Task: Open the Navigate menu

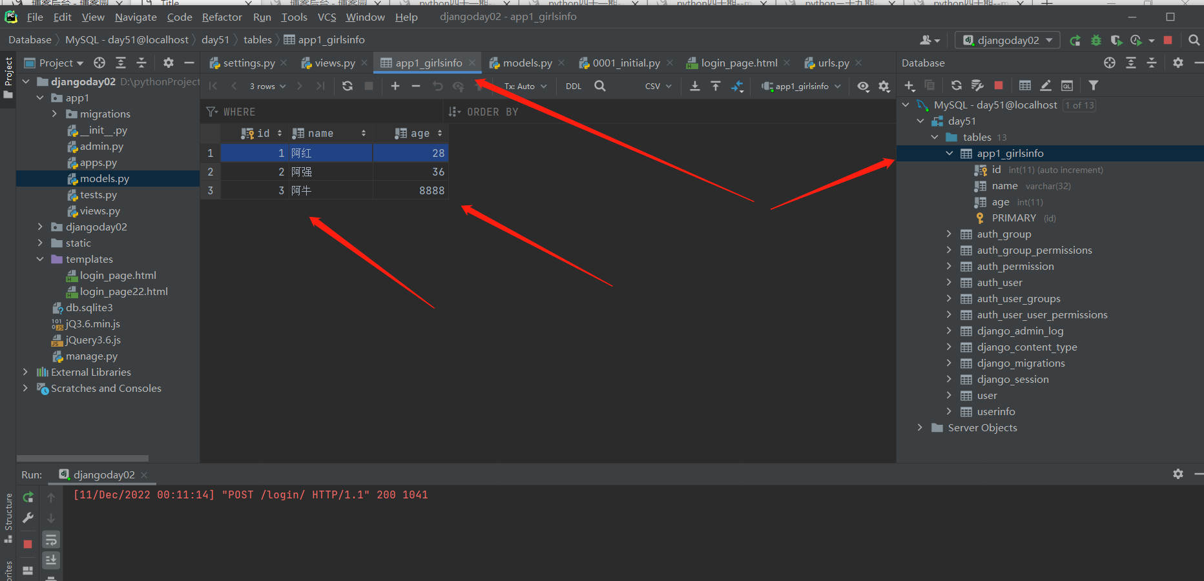Action: point(136,17)
